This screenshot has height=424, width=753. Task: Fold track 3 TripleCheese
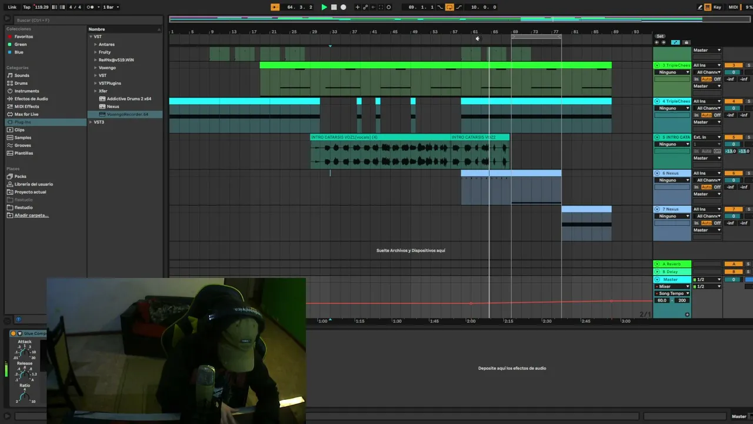(x=657, y=65)
